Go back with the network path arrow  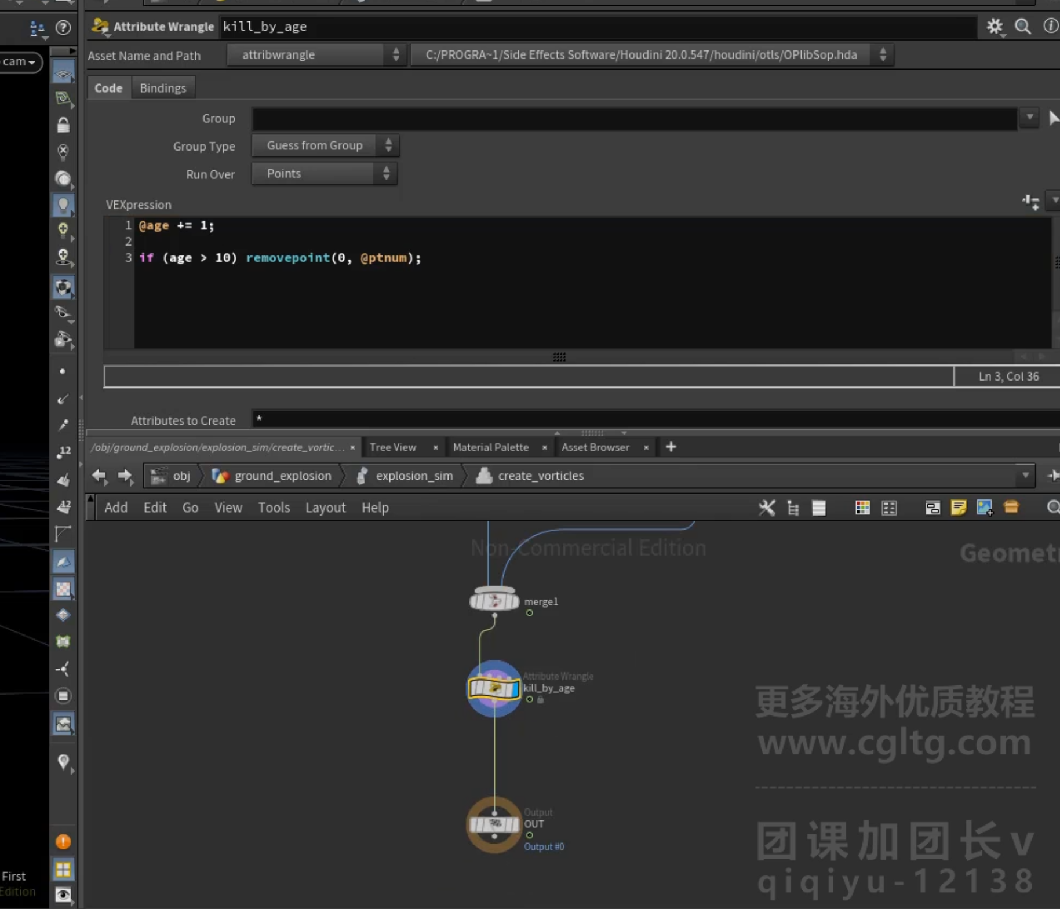coord(99,476)
